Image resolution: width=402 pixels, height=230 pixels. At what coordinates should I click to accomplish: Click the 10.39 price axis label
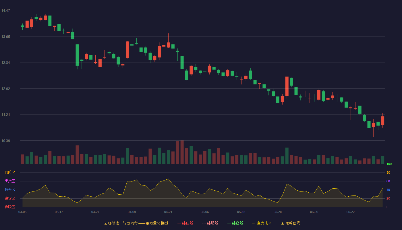click(5, 141)
